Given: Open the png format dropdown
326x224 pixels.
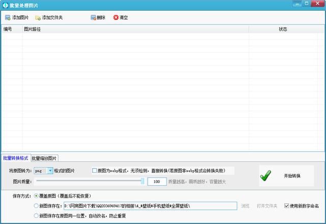Looking at the screenshot, I should [x=50, y=171].
